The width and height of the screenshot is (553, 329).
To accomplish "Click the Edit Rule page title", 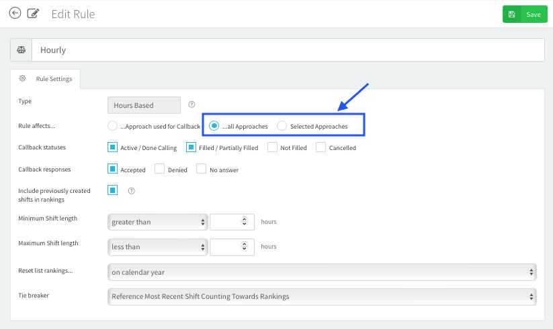I will pyautogui.click(x=73, y=14).
